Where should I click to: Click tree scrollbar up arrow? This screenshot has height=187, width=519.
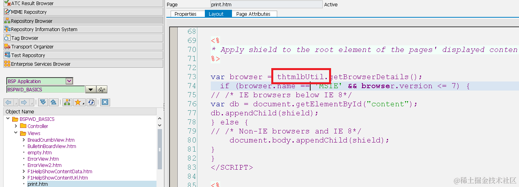(x=160, y=118)
